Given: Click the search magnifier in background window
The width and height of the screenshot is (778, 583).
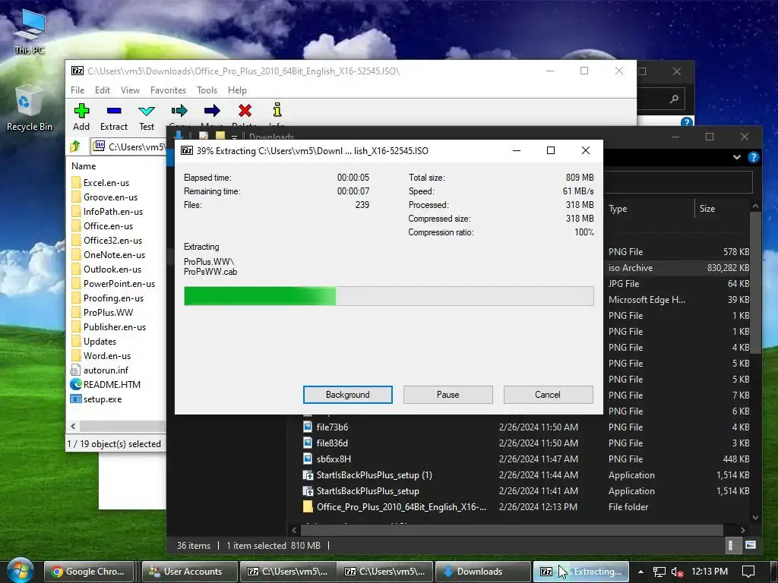Looking at the screenshot, I should tap(674, 99).
